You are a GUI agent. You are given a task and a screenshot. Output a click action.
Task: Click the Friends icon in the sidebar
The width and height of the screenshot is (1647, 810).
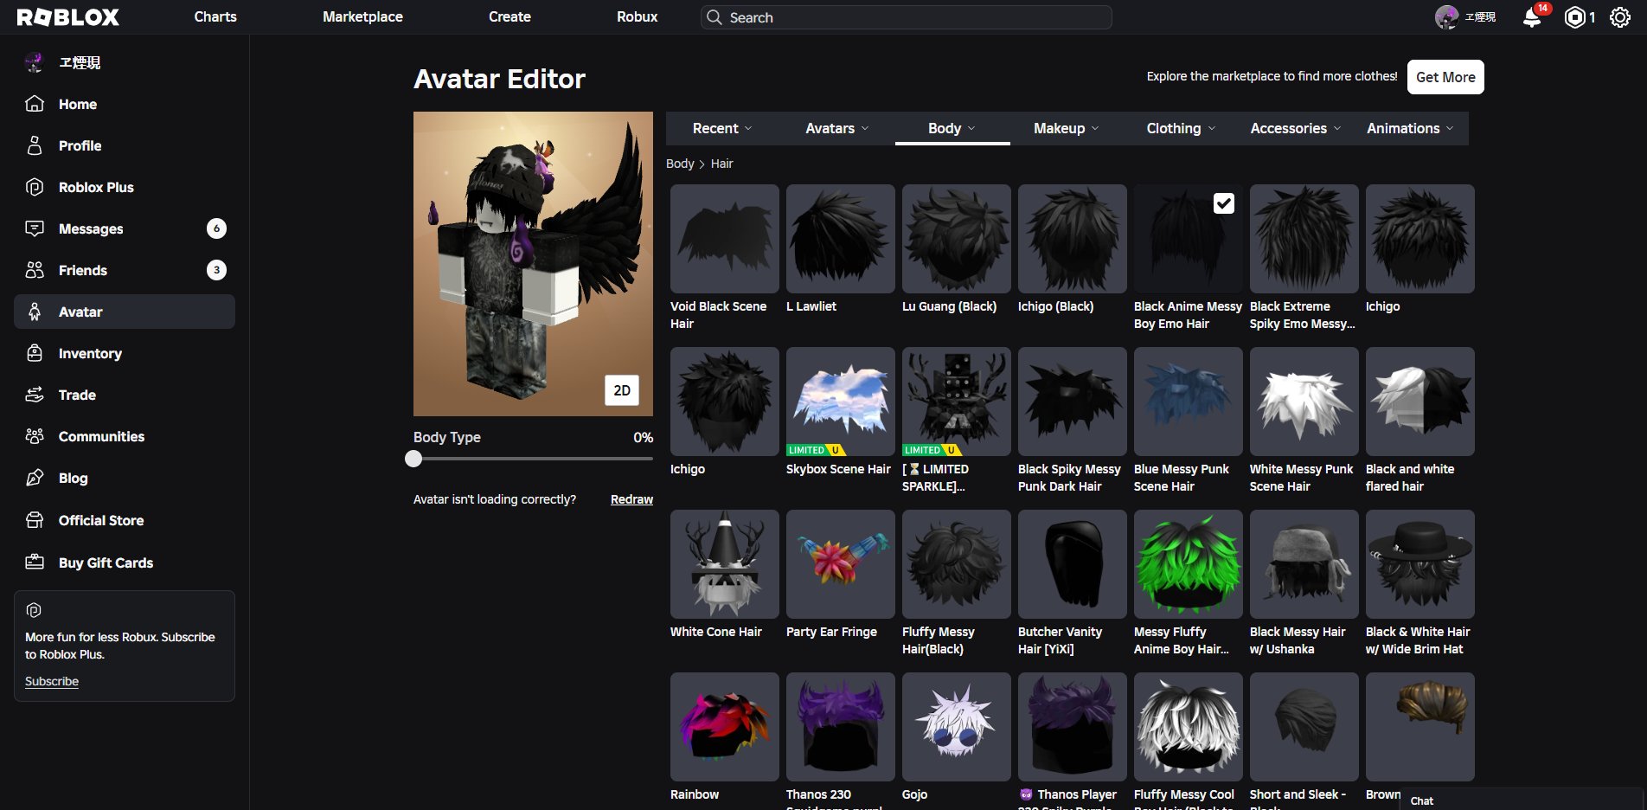click(35, 270)
